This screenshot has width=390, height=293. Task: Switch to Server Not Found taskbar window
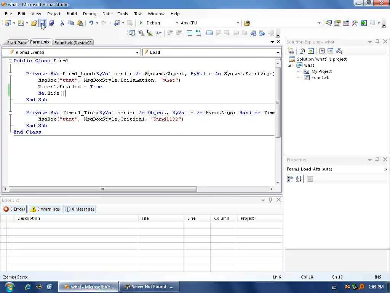tap(149, 287)
